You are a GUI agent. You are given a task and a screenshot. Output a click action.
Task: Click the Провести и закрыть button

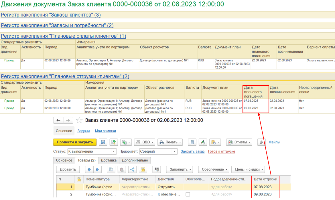75,142
